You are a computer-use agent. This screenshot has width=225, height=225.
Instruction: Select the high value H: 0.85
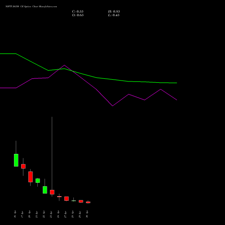click(x=114, y=12)
